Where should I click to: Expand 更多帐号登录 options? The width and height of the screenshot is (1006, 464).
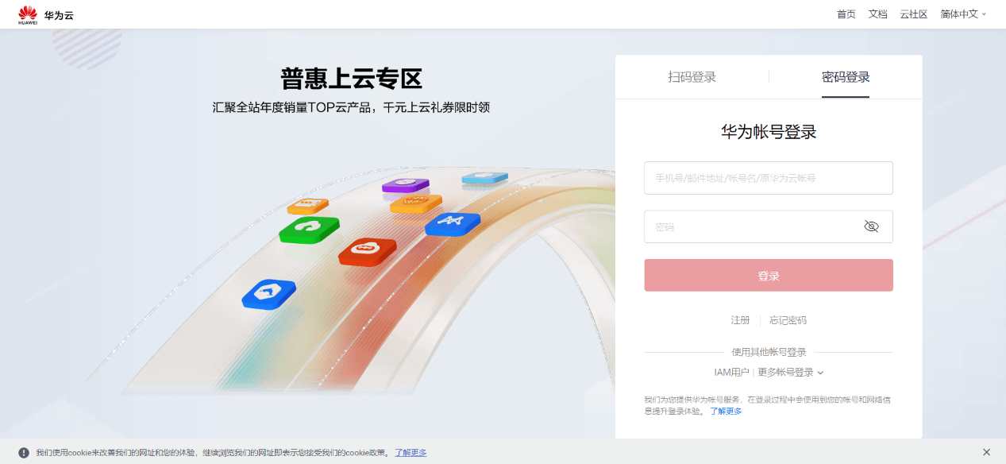791,373
